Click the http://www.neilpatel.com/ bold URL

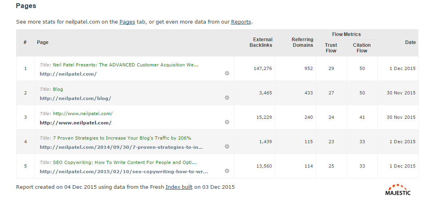[75, 123]
